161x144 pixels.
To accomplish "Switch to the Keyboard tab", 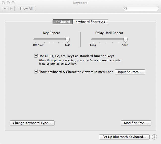I will click(63, 22).
